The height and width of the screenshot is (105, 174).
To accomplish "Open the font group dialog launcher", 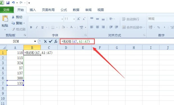I will click(85, 35).
